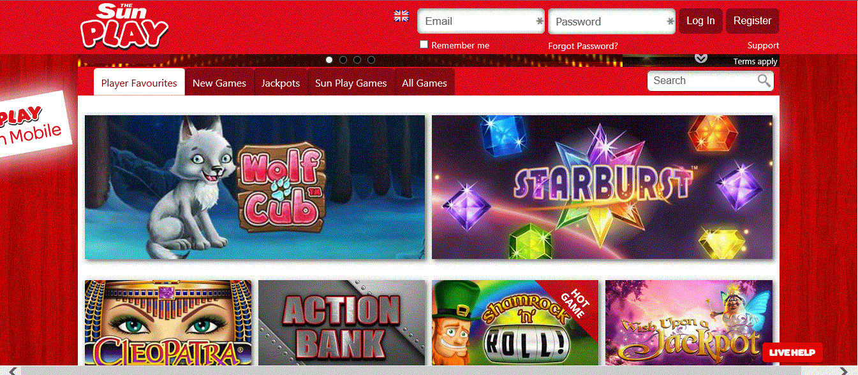Click the Register button
Image resolution: width=858 pixels, height=375 pixels.
pyautogui.click(x=752, y=21)
